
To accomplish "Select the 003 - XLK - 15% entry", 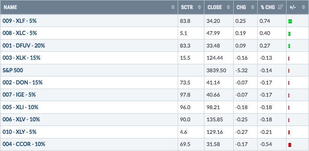I will tap(21, 58).
